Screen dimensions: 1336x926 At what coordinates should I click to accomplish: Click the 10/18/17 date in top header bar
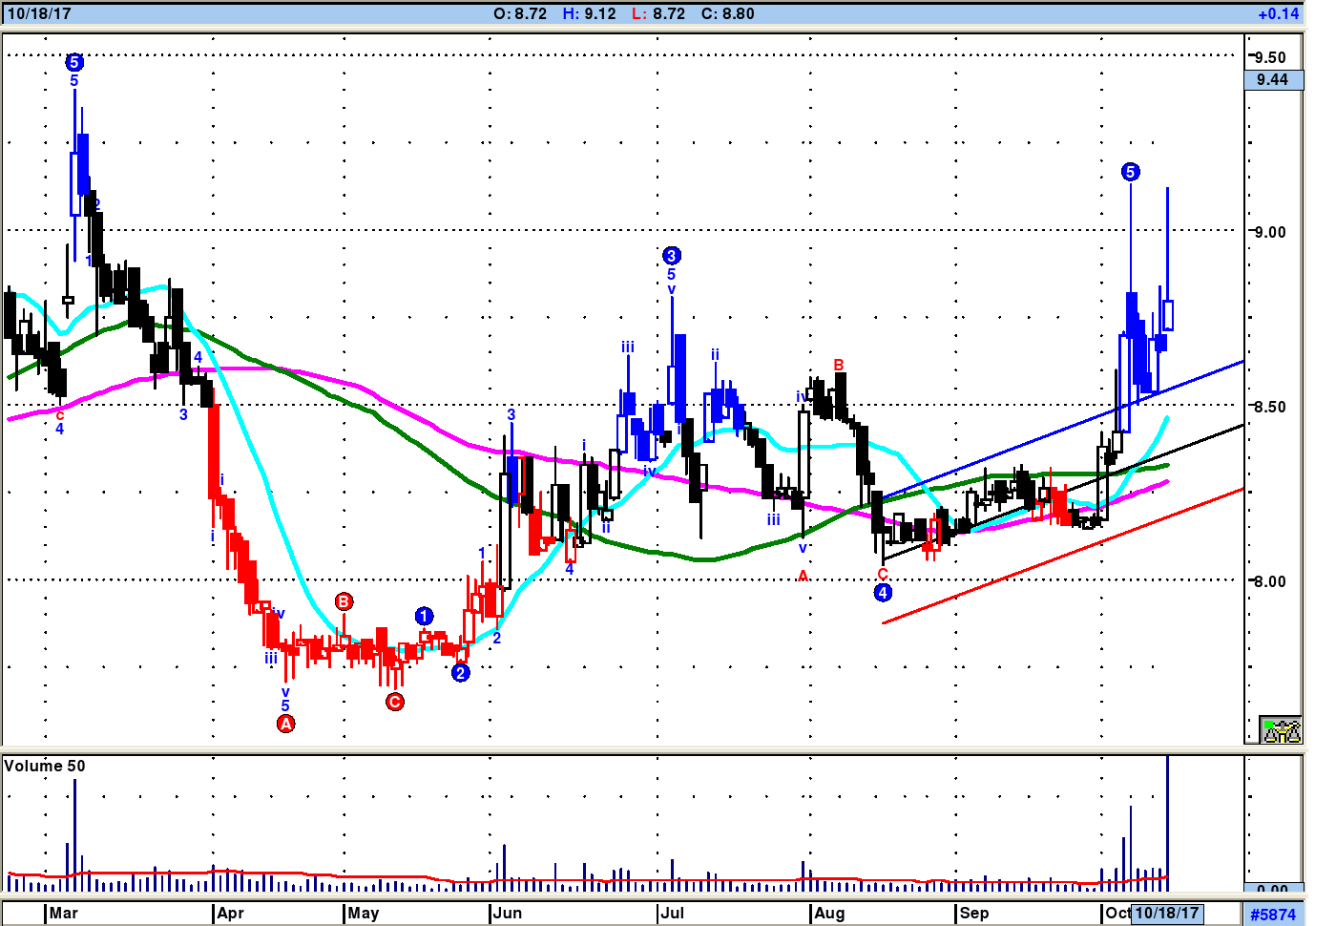click(39, 14)
